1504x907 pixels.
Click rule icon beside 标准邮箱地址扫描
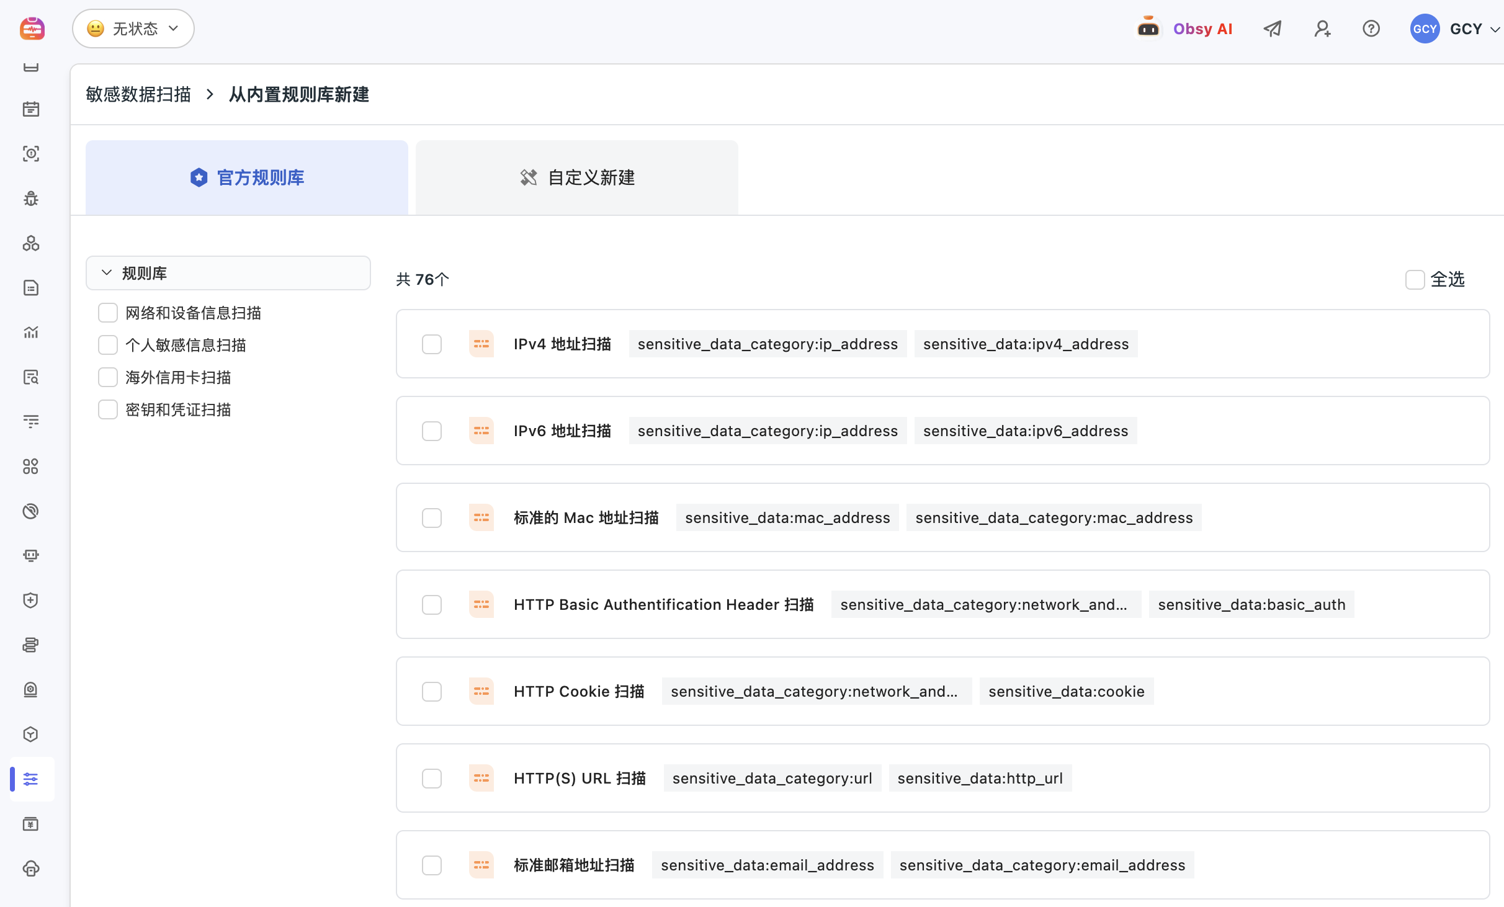tap(481, 865)
